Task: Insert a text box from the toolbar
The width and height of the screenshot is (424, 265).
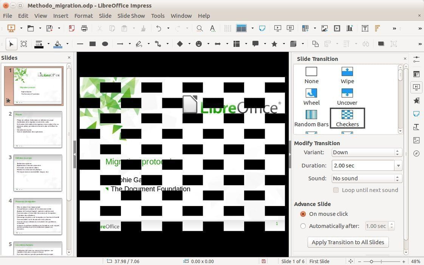Action: [x=365, y=28]
